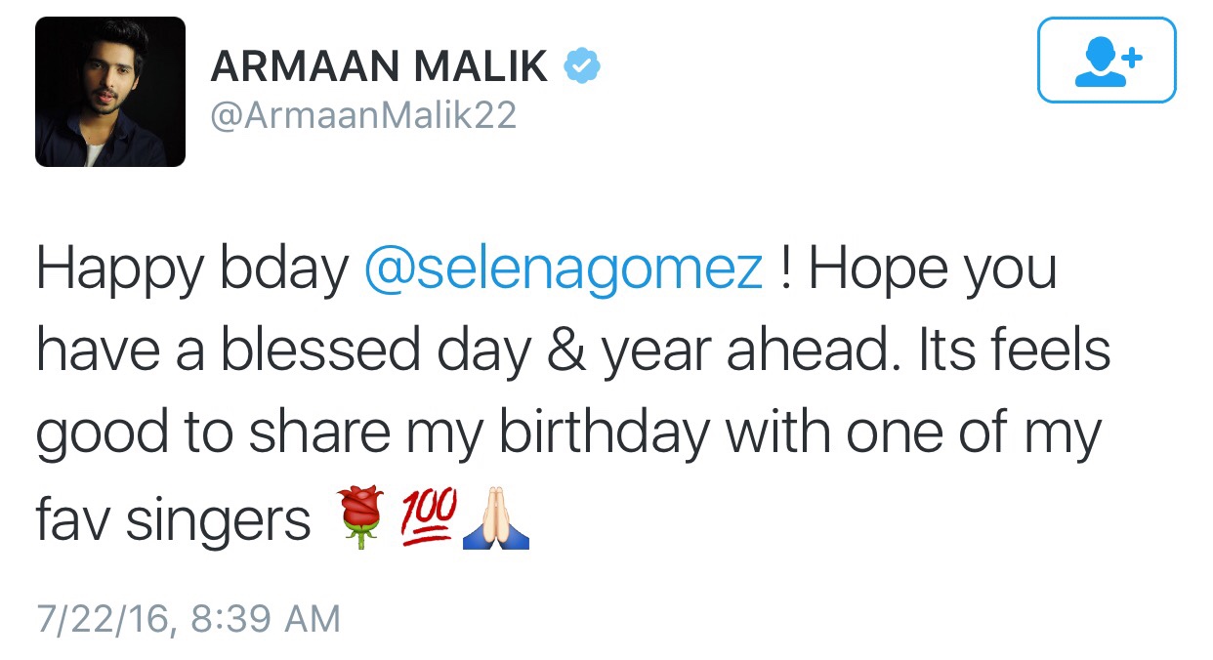This screenshot has width=1213, height=660.
Task: Open the @ArmaanMalik22 handle
Action: pos(363,116)
